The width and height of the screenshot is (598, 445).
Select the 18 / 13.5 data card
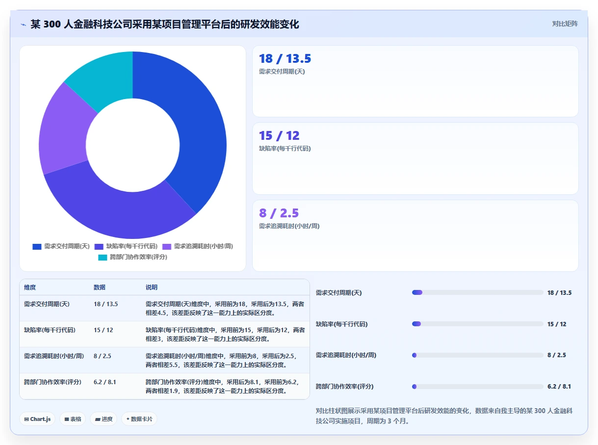(415, 81)
